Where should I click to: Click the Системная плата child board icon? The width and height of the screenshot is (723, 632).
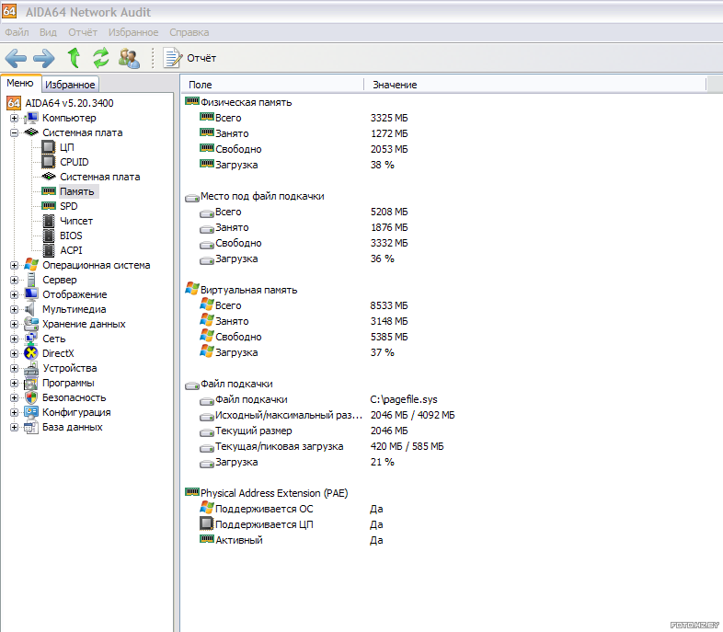[49, 177]
